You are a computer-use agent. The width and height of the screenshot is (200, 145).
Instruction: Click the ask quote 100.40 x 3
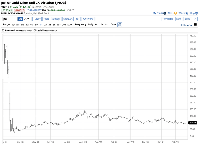point(19,10)
